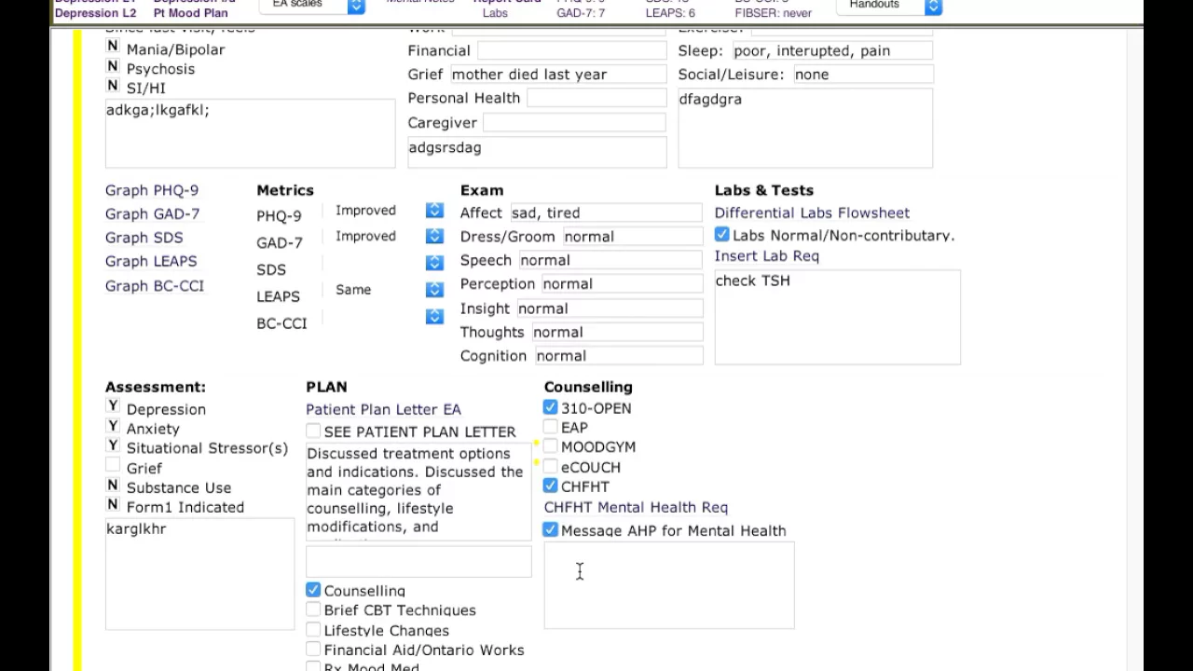The width and height of the screenshot is (1193, 671).
Task: Toggle the empty Grief assessment box
Action: [x=113, y=465]
